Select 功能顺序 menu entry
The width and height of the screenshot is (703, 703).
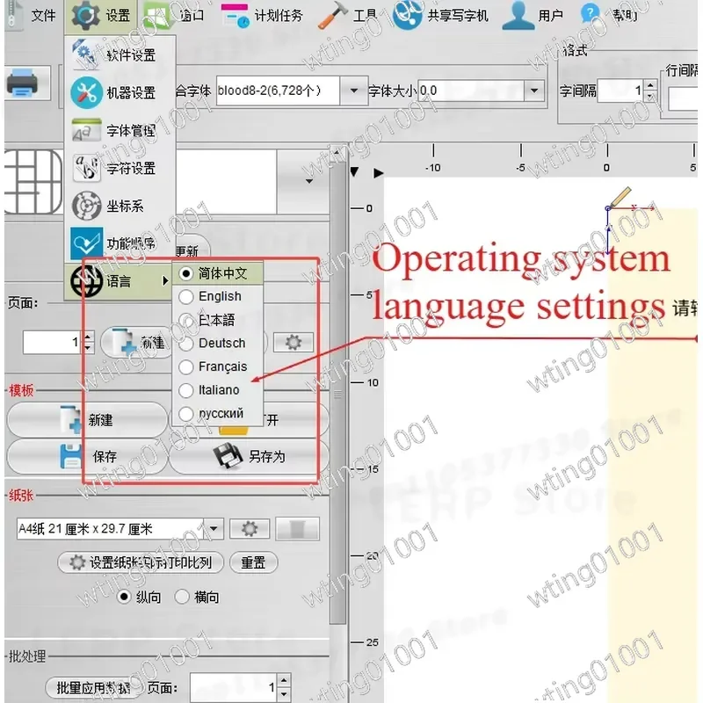tap(120, 243)
